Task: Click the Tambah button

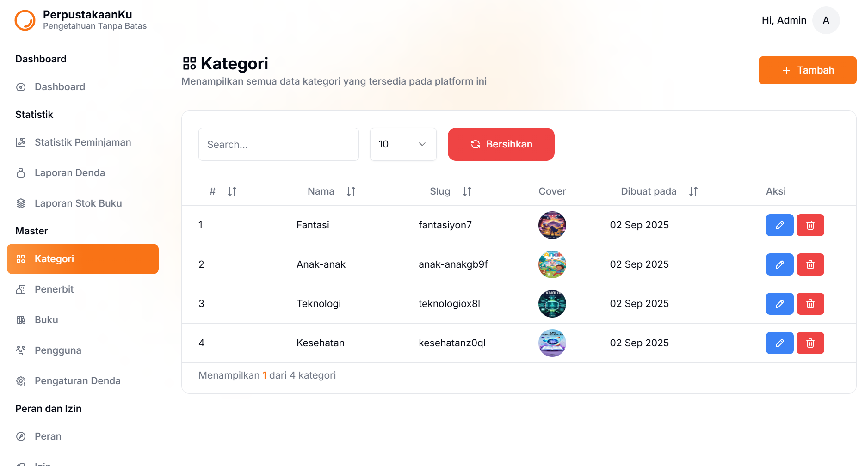Action: (807, 70)
